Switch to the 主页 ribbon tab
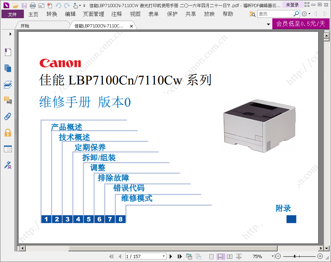 33,14
